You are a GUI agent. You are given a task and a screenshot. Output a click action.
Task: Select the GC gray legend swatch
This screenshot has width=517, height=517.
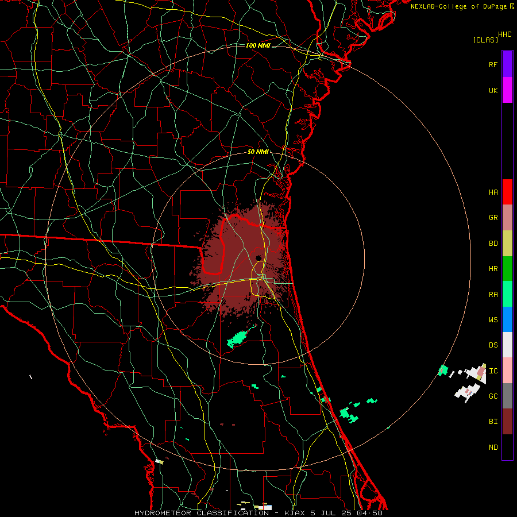[507, 396]
